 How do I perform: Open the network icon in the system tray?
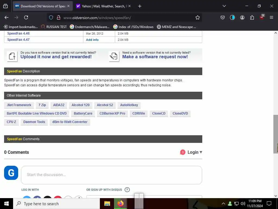coord(236,204)
